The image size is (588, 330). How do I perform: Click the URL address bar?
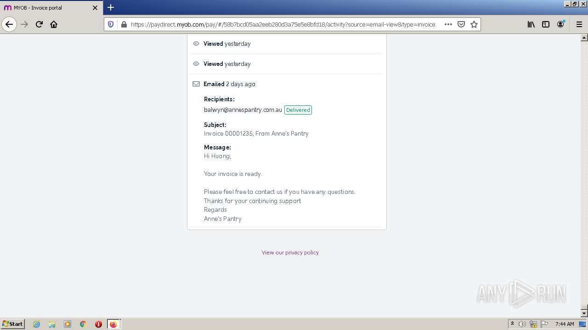pos(283,24)
